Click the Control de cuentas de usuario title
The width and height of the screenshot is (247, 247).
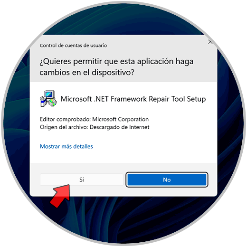73,46
